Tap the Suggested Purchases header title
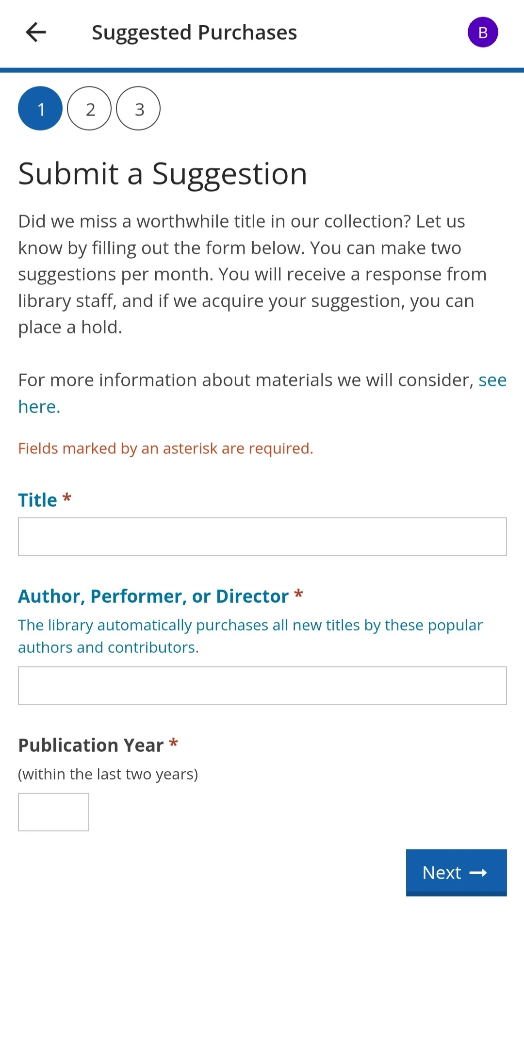 click(x=195, y=33)
